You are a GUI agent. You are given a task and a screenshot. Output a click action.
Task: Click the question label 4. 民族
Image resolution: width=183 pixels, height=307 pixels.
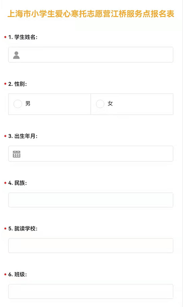click(x=17, y=183)
